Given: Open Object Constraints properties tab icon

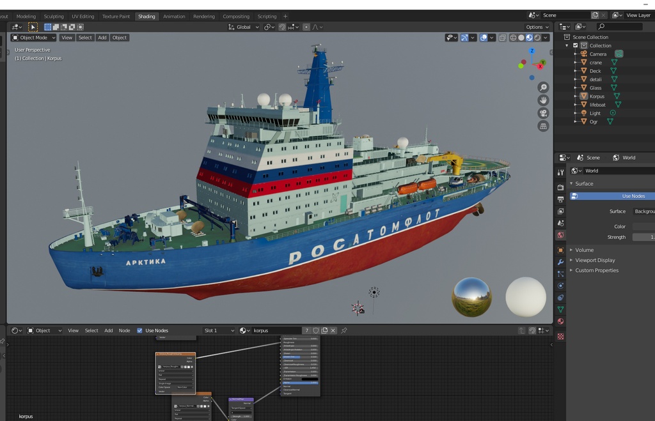Looking at the screenshot, I should coord(560,298).
